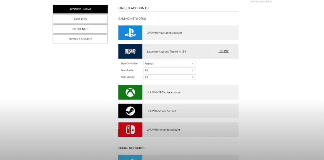Screen dimensions: 324x160
Task: Open the Searchable dropdown
Action: click(x=170, y=71)
